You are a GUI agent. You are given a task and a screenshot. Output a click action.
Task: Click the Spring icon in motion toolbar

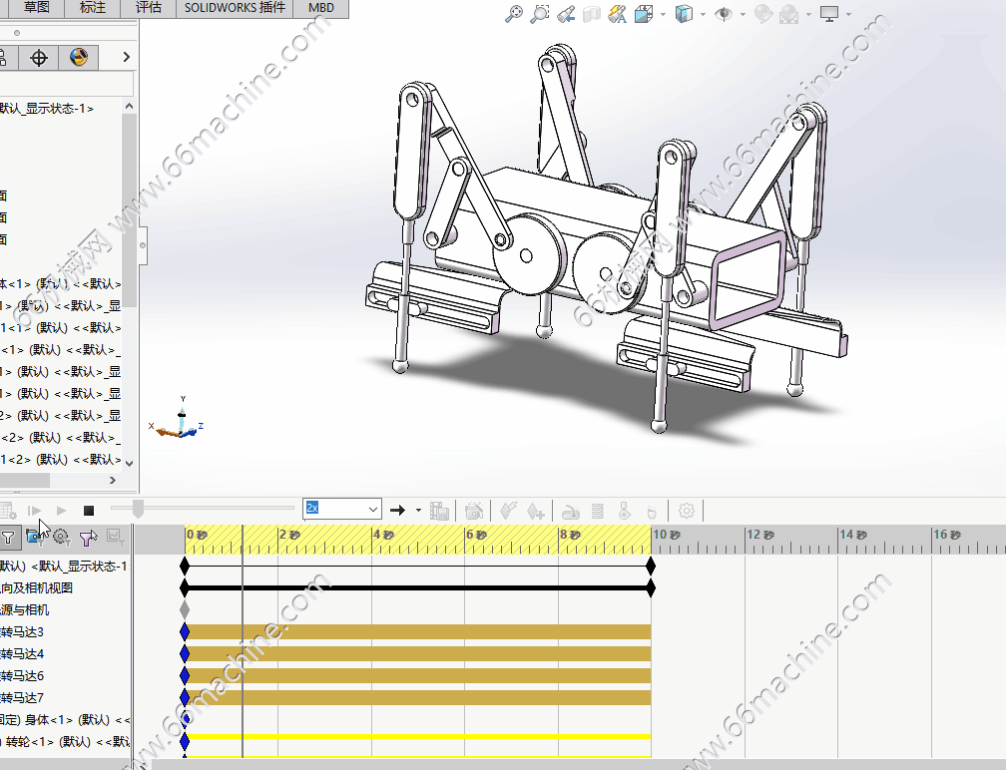[597, 511]
